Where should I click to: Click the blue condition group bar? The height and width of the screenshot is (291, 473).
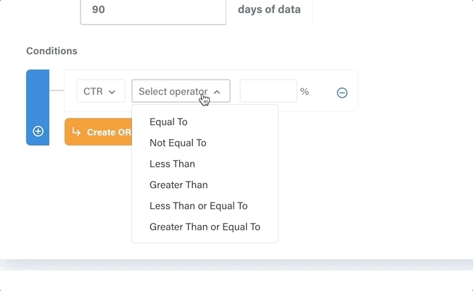(x=38, y=107)
